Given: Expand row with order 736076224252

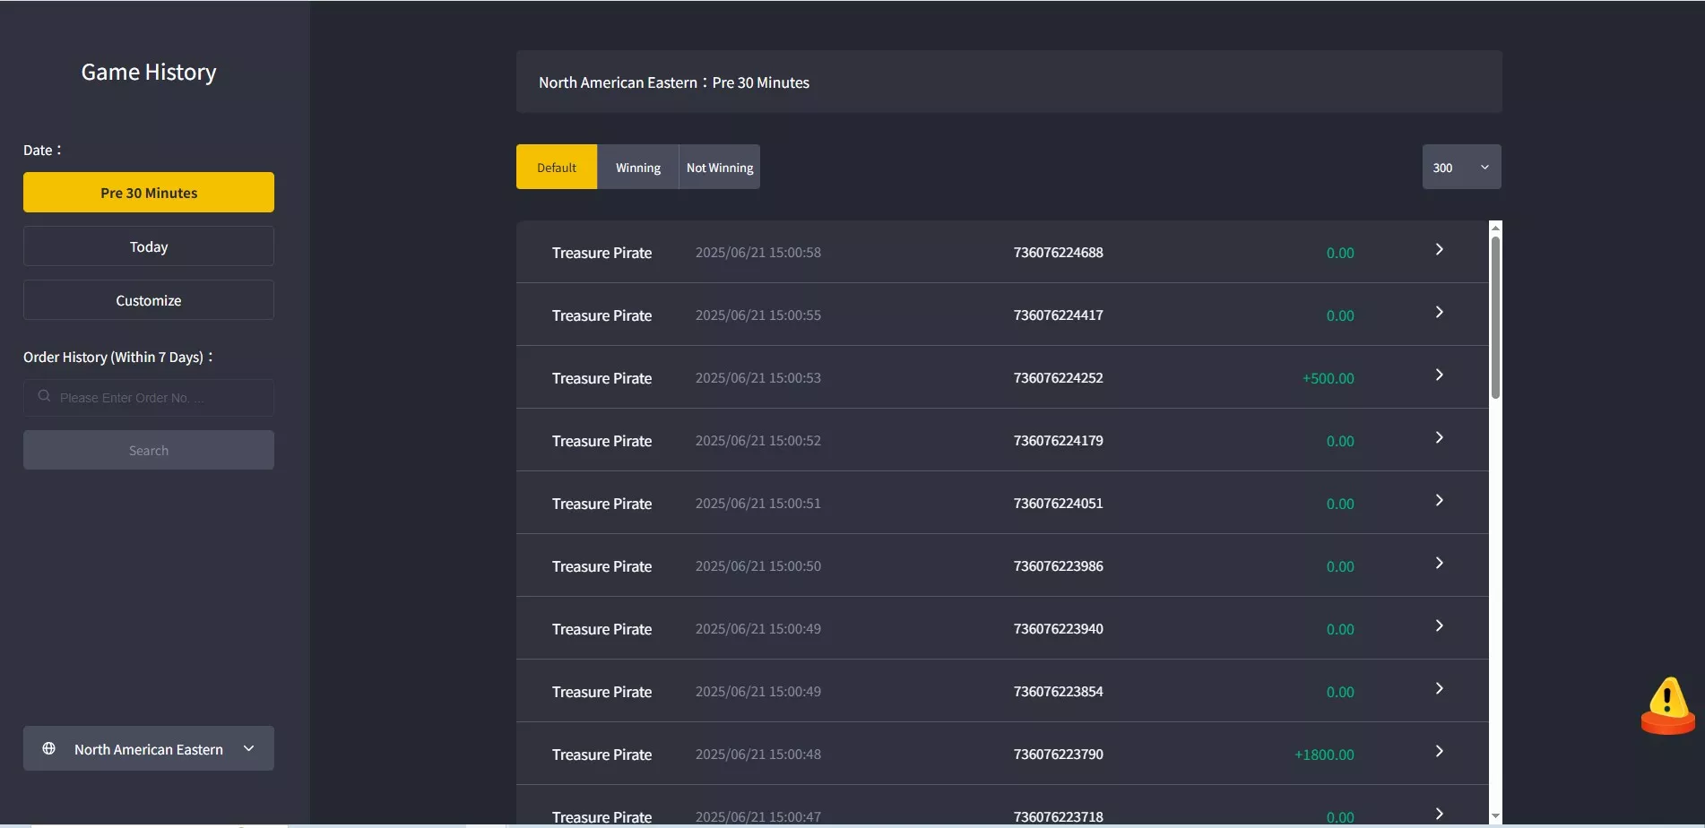Looking at the screenshot, I should click(x=1439, y=375).
